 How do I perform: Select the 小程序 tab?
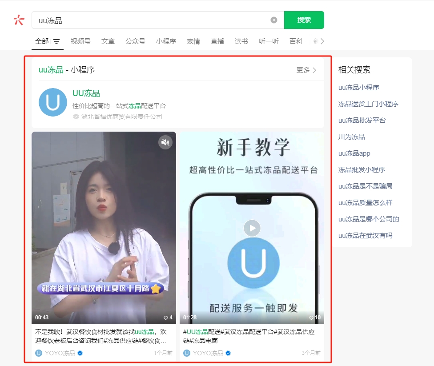click(x=166, y=41)
